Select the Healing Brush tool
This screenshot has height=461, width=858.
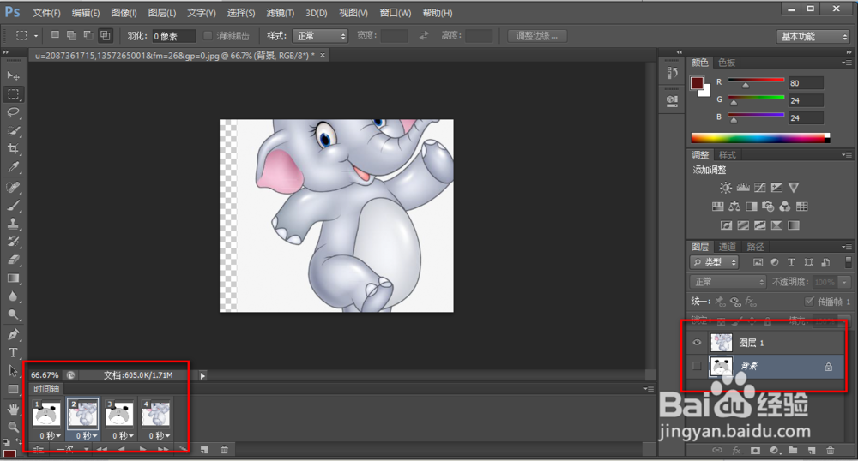coord(13,187)
